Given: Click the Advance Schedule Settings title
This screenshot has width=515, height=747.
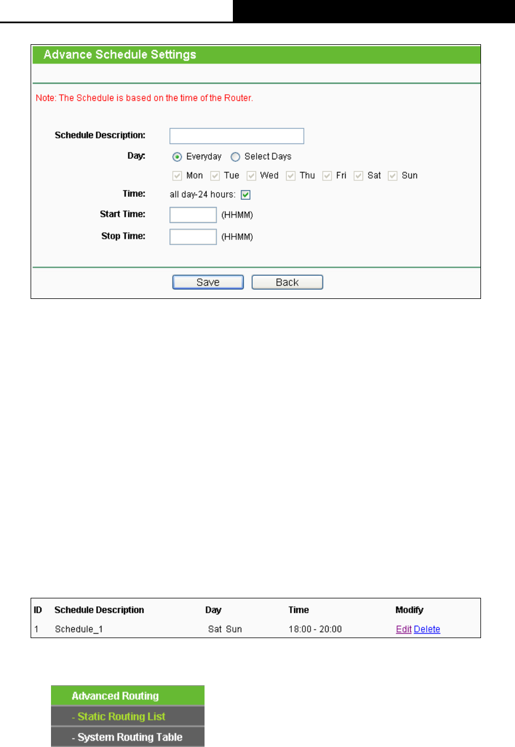Looking at the screenshot, I should point(120,55).
